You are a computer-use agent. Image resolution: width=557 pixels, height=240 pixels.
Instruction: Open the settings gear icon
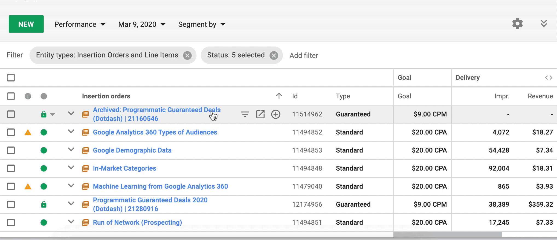(517, 24)
